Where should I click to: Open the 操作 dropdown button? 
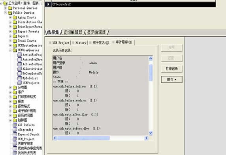point(171,79)
